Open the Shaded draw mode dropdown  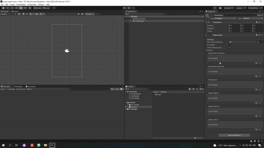(8, 14)
